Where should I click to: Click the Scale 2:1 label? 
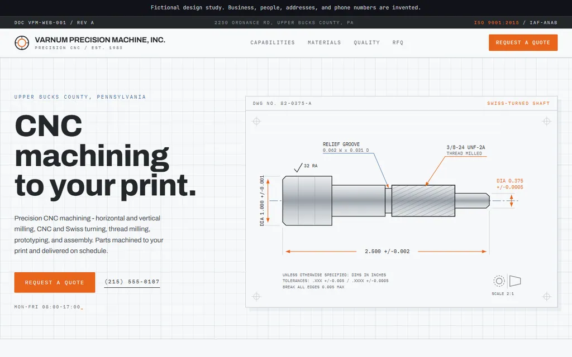coord(503,293)
